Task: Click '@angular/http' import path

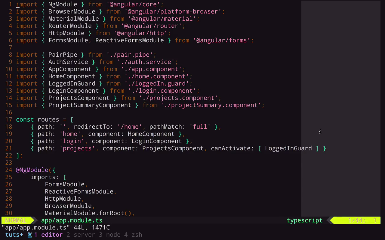Action: point(140,33)
